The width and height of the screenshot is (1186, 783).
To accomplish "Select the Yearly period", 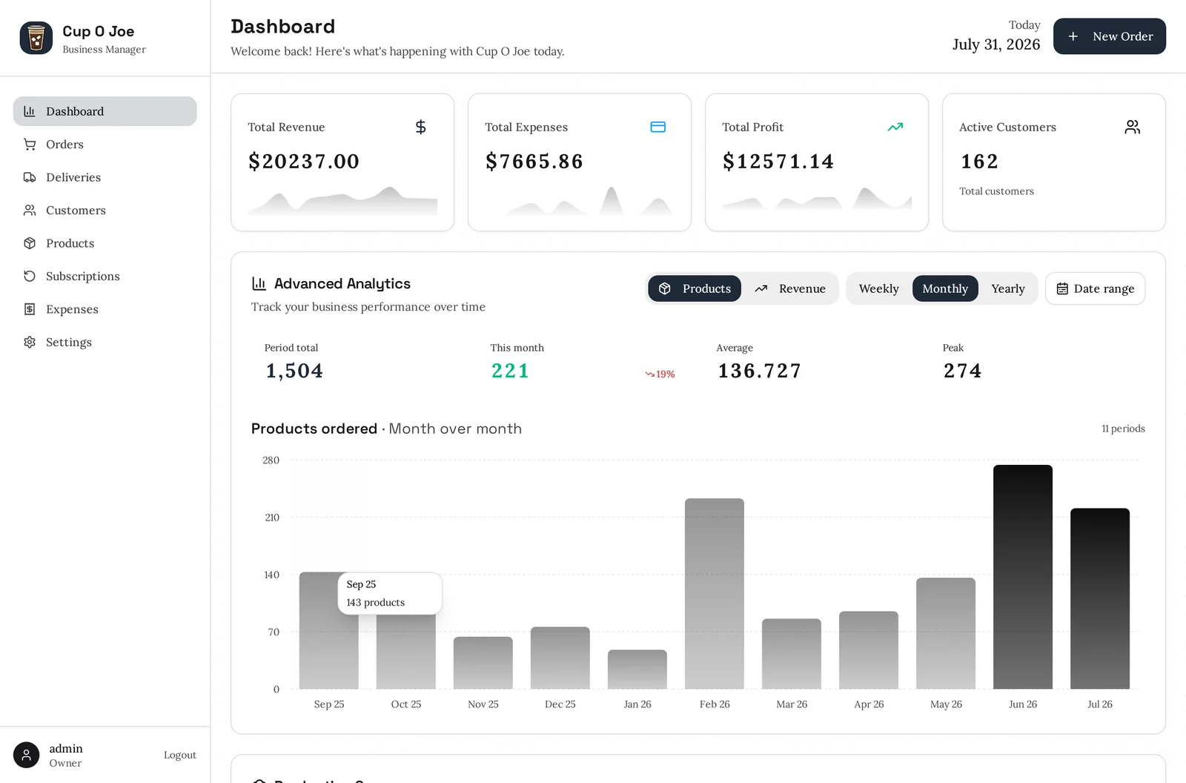I will pos(1008,288).
